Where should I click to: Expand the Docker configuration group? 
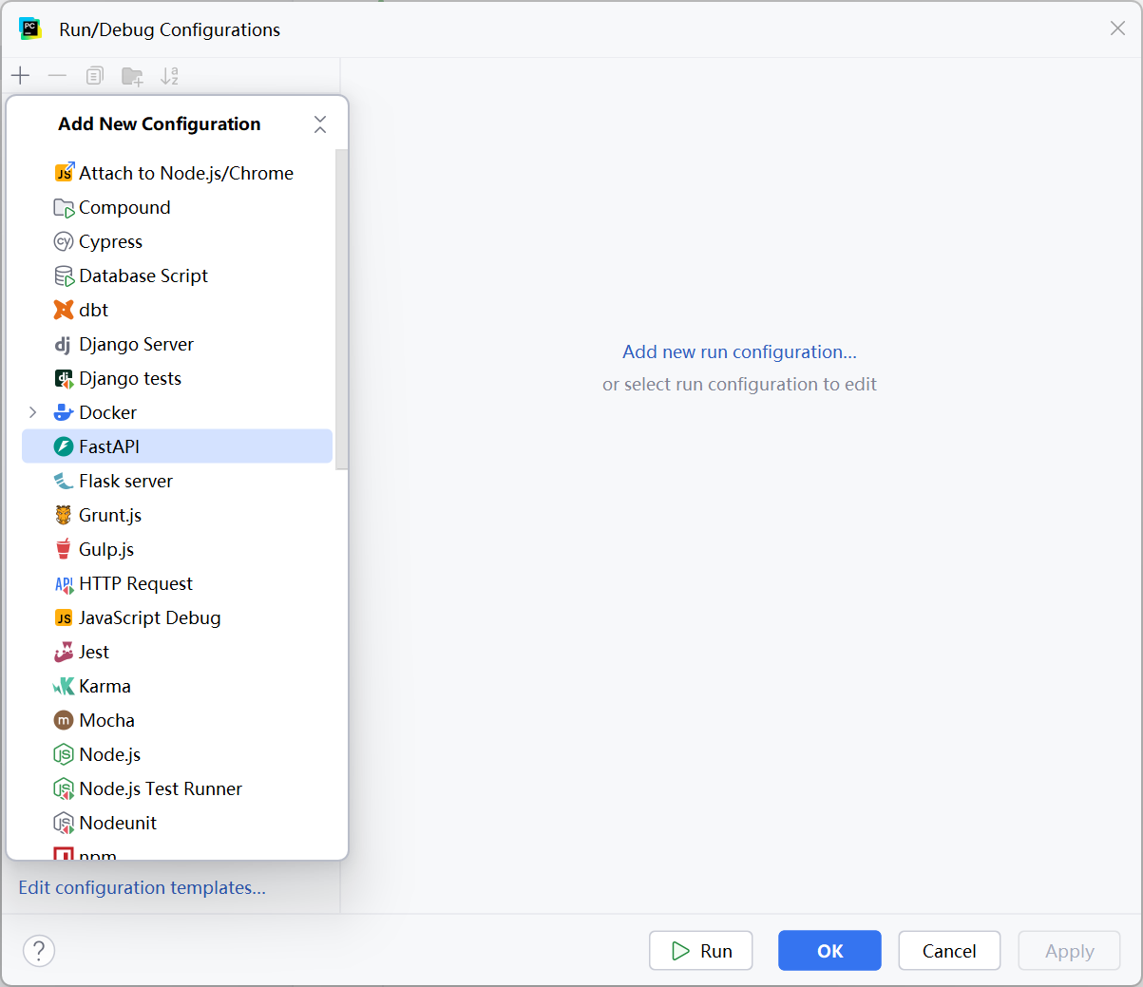pos(33,412)
